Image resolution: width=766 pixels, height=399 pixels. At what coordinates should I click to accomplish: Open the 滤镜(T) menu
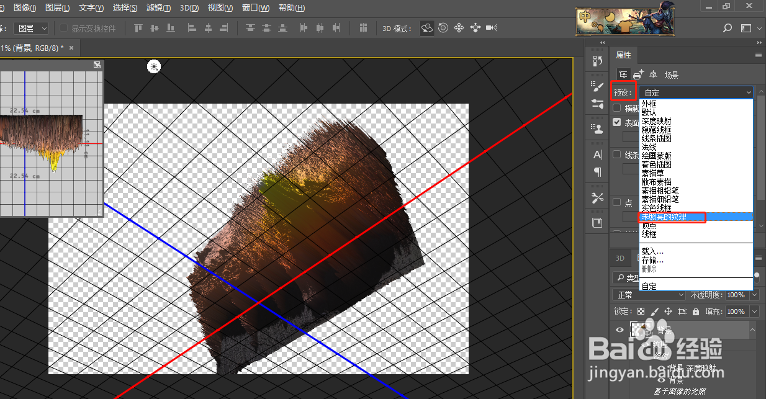tap(158, 8)
